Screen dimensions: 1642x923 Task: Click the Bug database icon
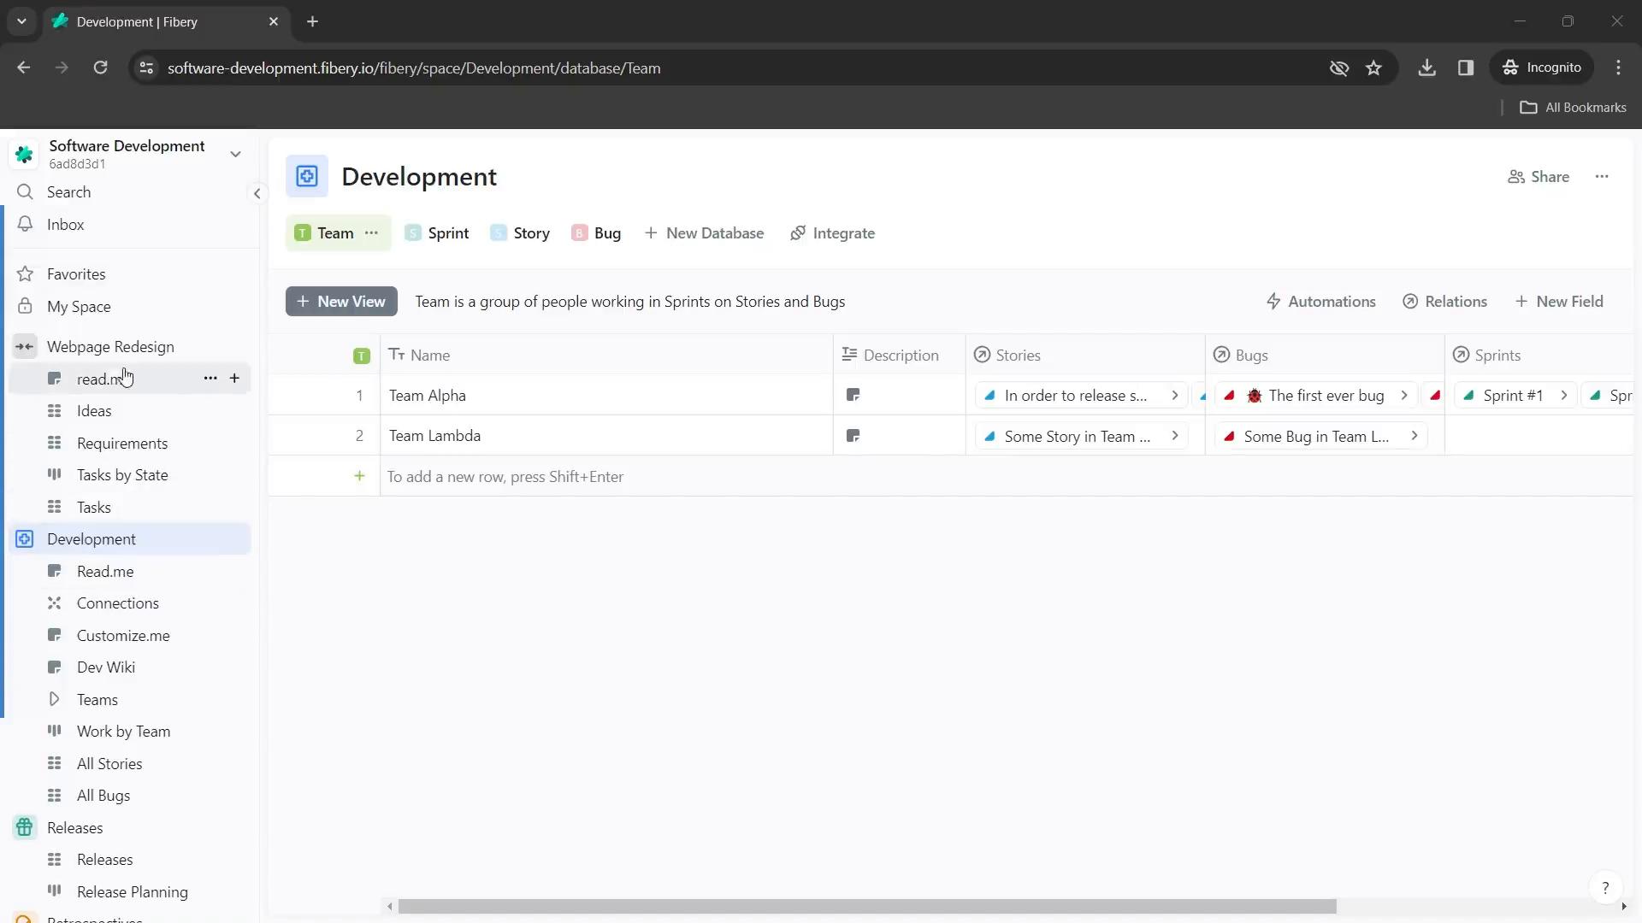tap(578, 232)
